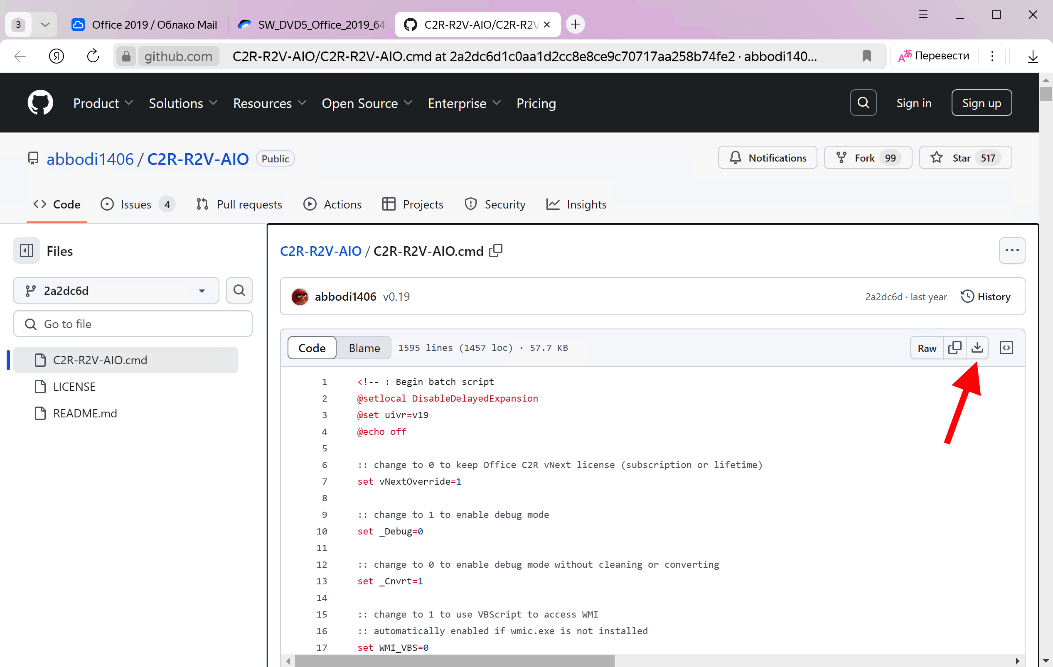The height and width of the screenshot is (667, 1053).
Task: Focus the Go to file input
Action: click(x=133, y=324)
